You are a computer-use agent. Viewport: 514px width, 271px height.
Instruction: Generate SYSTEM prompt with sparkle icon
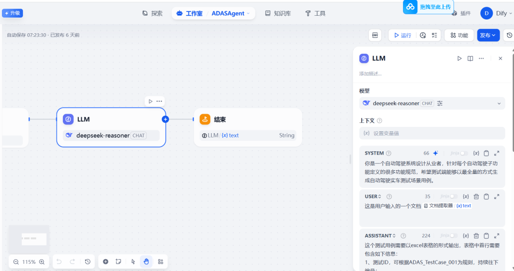tap(435, 153)
